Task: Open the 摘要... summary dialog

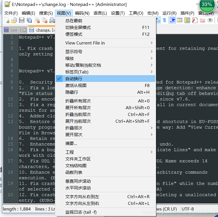Action: 105,143
